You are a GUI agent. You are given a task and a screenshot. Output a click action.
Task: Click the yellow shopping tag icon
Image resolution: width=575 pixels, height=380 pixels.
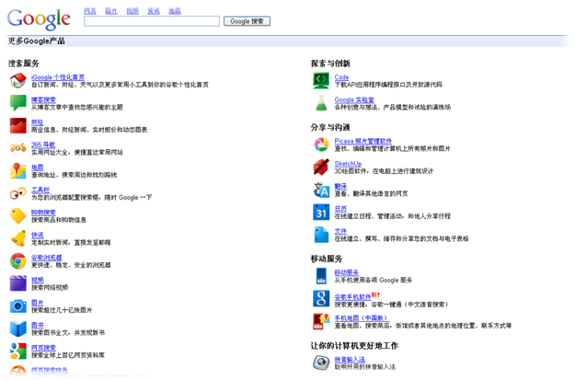[x=18, y=215]
